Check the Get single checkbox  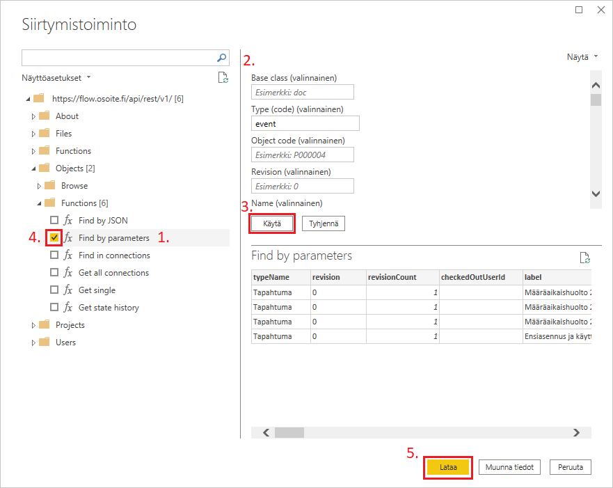(54, 290)
